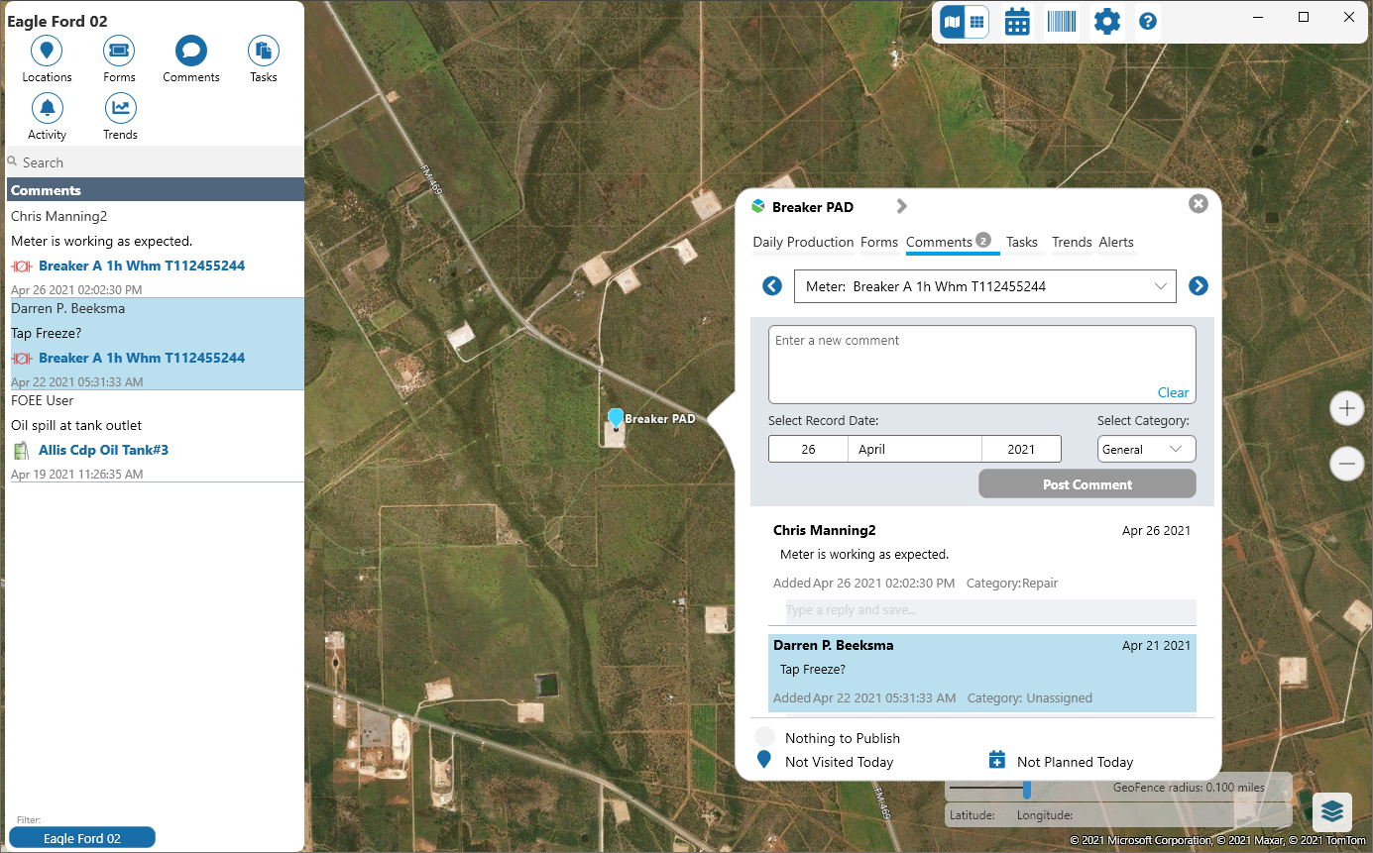Click the barcode scanner icon

[1062, 22]
